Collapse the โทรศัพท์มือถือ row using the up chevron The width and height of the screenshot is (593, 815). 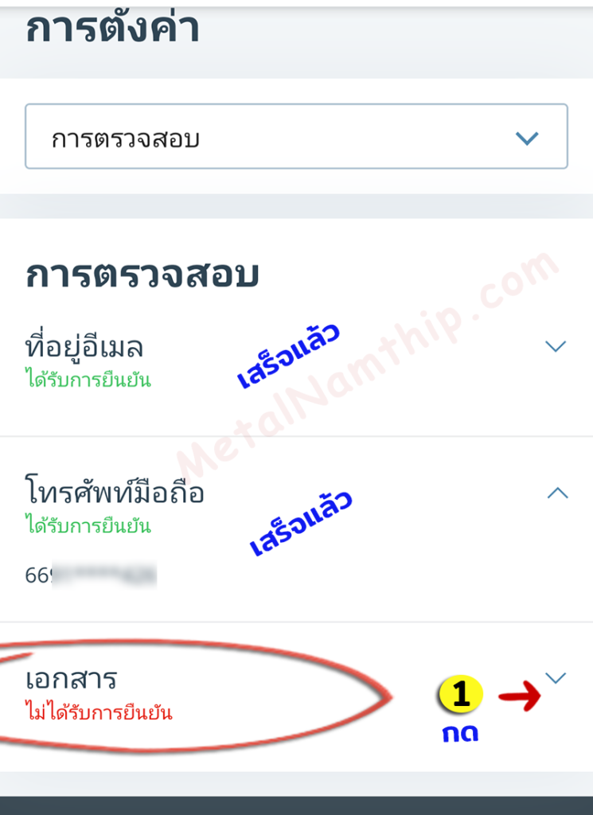pos(558,493)
